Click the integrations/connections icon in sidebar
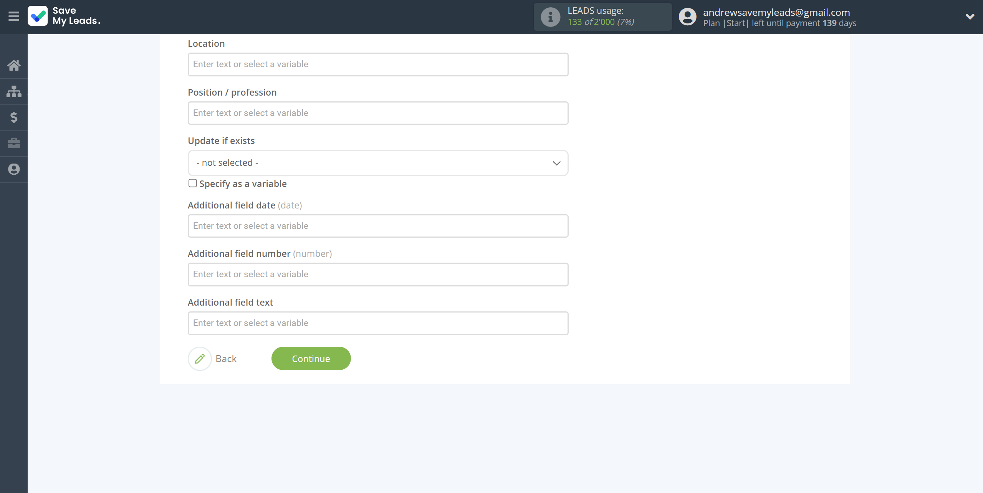Viewport: 983px width, 493px height. tap(14, 91)
